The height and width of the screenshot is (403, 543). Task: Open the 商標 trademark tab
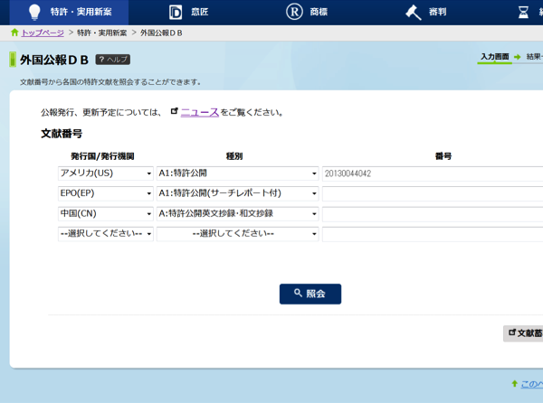pyautogui.click(x=307, y=12)
